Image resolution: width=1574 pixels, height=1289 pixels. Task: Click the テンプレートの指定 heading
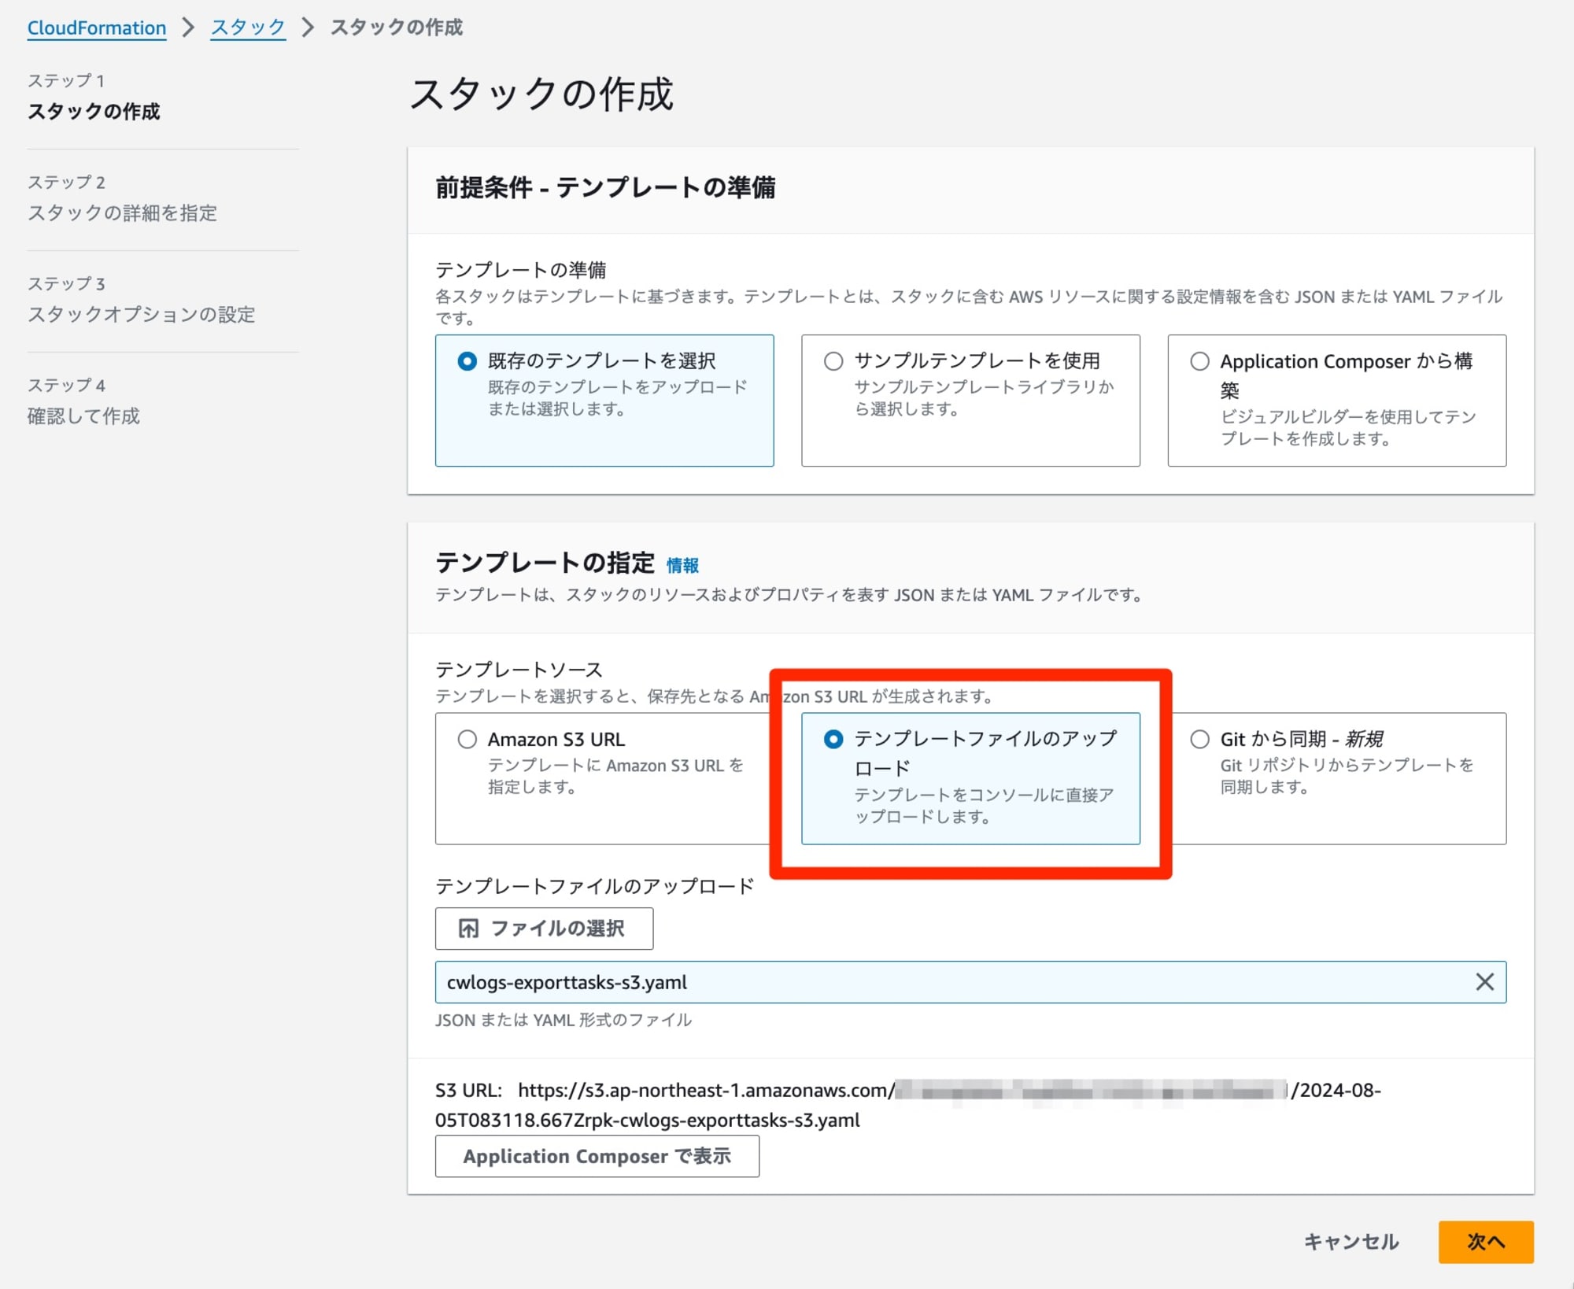pos(545,563)
